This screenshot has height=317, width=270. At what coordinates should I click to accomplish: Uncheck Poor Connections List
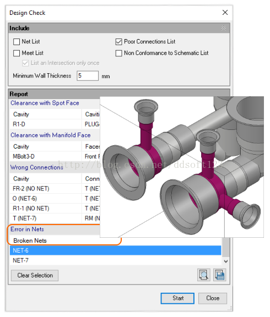[x=118, y=42]
